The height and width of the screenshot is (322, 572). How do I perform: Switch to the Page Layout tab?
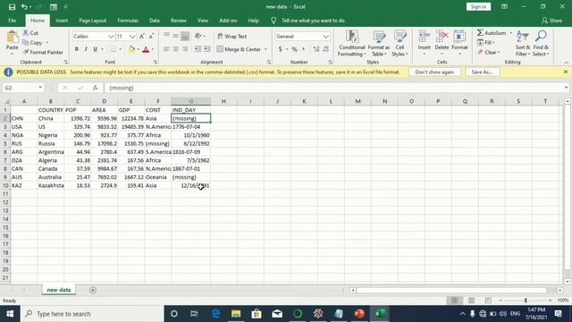[93, 21]
